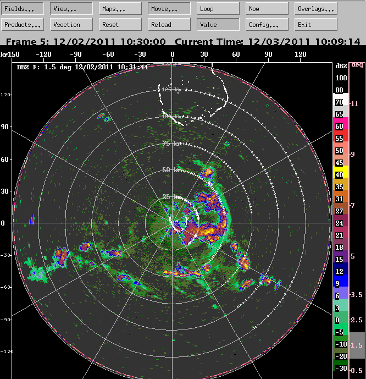The width and height of the screenshot is (366, 379).
Task: Click the radar center at origin
Action: (x=172, y=223)
